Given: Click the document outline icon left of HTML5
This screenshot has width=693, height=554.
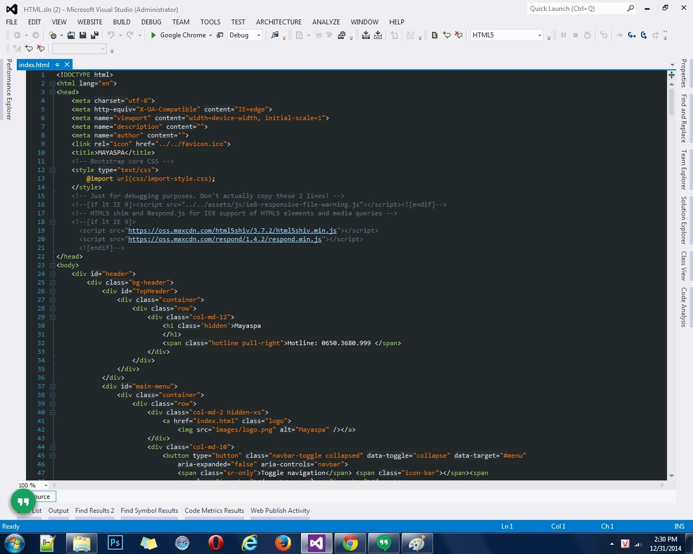Looking at the screenshot, I should point(434,35).
